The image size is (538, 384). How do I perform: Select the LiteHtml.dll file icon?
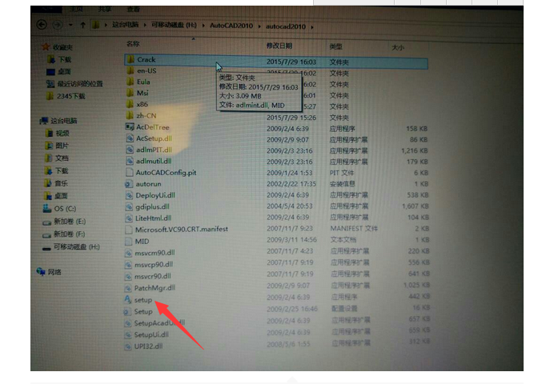tap(129, 218)
